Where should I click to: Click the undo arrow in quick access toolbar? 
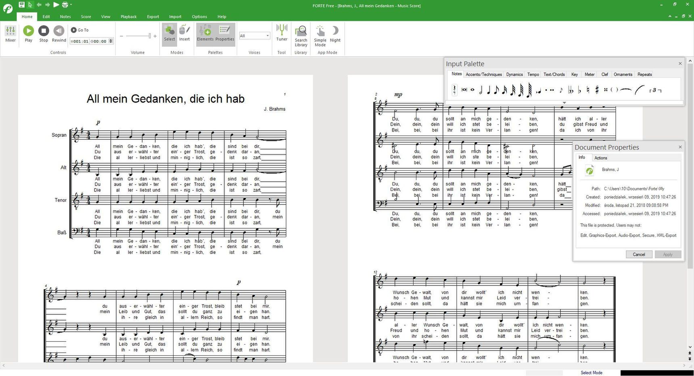coord(39,5)
